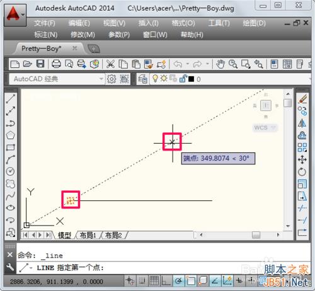This screenshot has height=291, width=315.
Task: Click the Open file icon
Action: pos(28,64)
